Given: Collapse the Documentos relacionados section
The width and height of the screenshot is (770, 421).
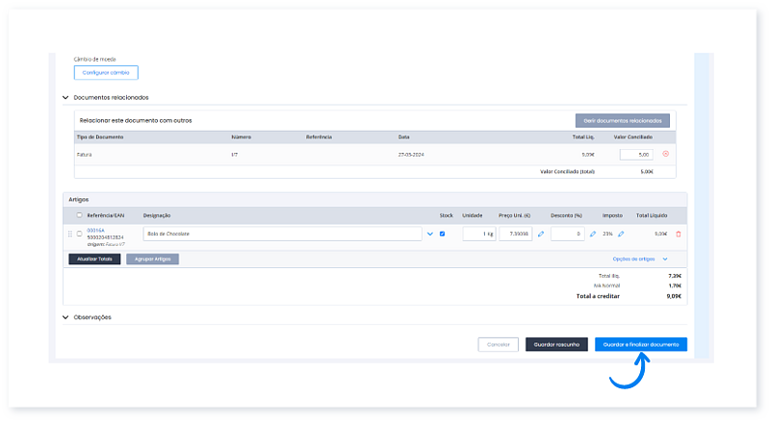Looking at the screenshot, I should (65, 97).
